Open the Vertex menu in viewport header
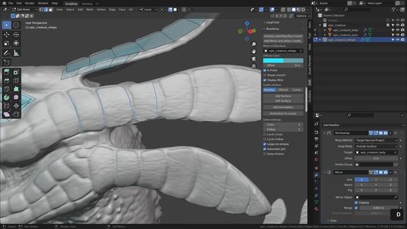The image size is (407, 229). (101, 10)
